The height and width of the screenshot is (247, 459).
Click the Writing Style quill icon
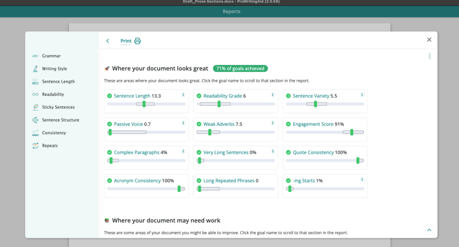[x=35, y=69]
